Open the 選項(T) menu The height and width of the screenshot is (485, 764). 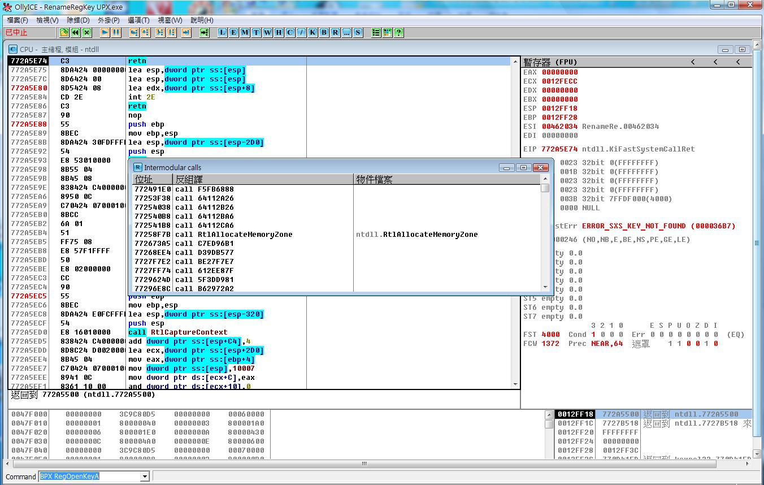[x=139, y=20]
